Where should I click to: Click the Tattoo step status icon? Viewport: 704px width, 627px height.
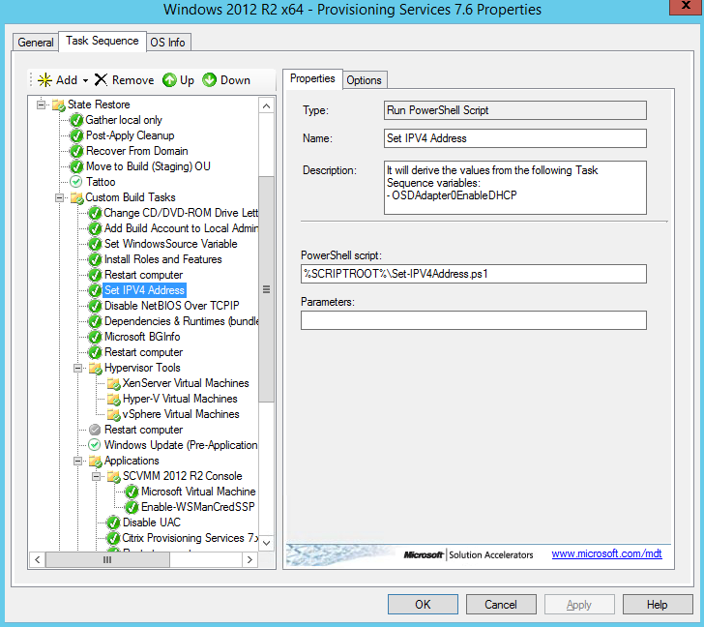pos(76,182)
